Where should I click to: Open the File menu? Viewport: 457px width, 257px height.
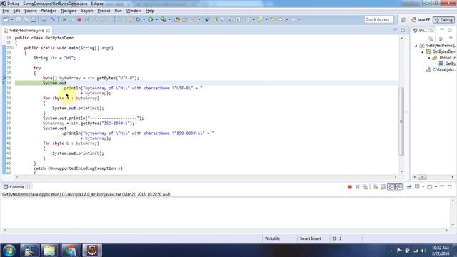(6, 11)
